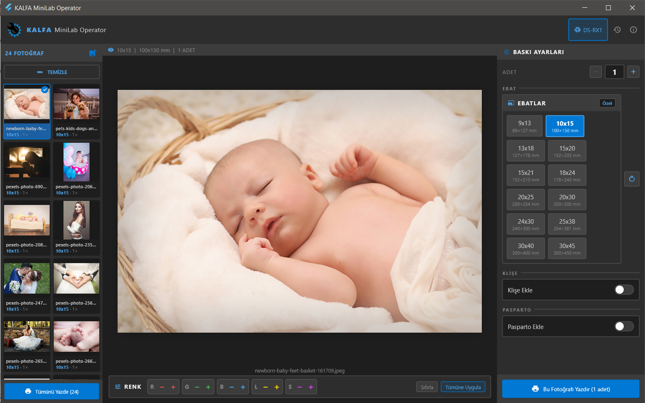645x403 pixels.
Task: Pick the 18x24 print size
Action: click(567, 175)
